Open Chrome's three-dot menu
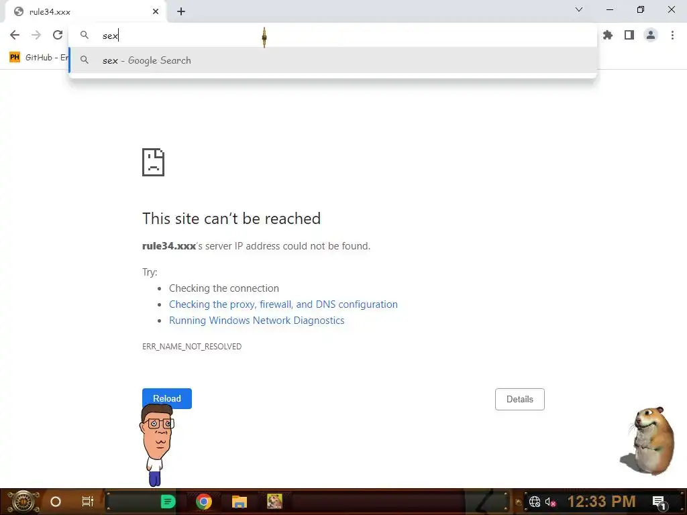The height and width of the screenshot is (515, 687). pos(672,35)
